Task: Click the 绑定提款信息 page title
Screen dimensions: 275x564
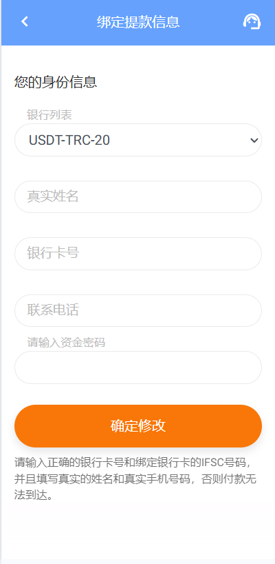Action: 138,22
